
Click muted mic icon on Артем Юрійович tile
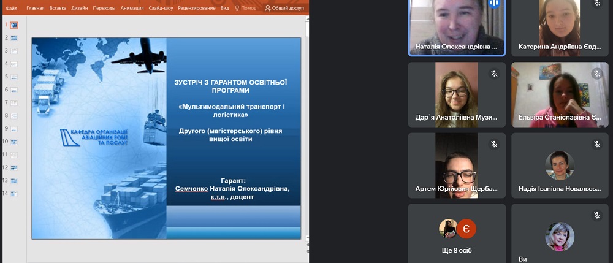pos(493,145)
